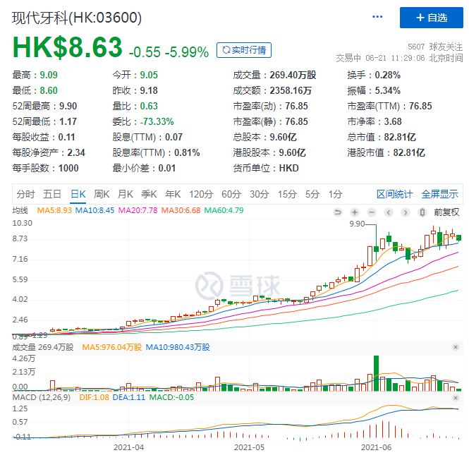Image resolution: width=469 pixels, height=460 pixels.
Task: Click volume MA5:976.04万股 label
Action: pos(112,347)
